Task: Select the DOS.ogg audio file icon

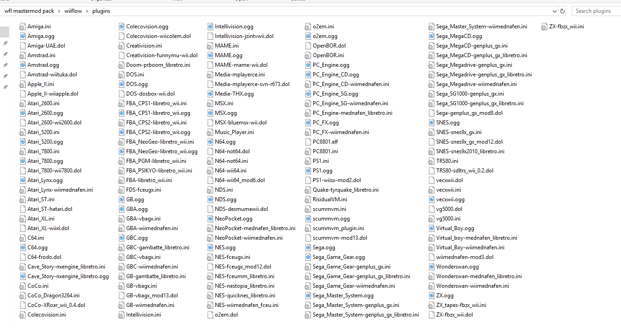Action: pos(122,84)
